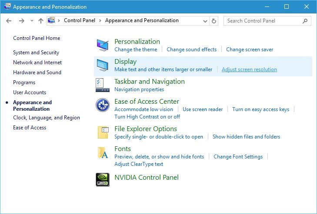Go back with the Back arrow
The height and width of the screenshot is (214, 317).
click(9, 20)
